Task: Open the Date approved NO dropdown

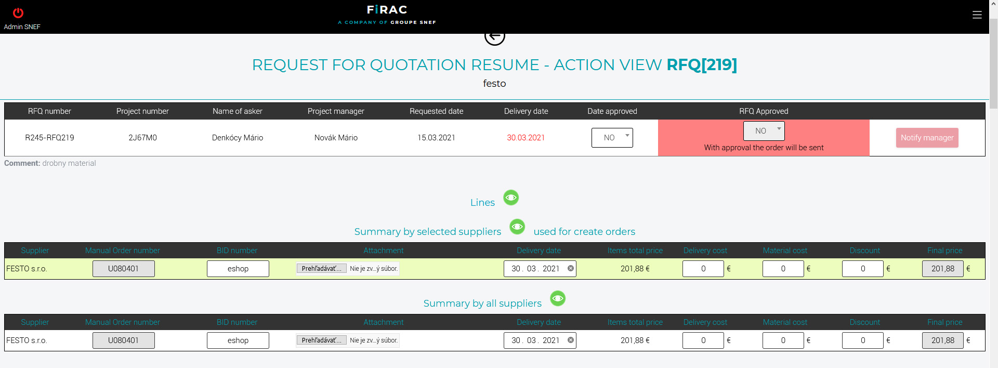Action: tap(612, 138)
